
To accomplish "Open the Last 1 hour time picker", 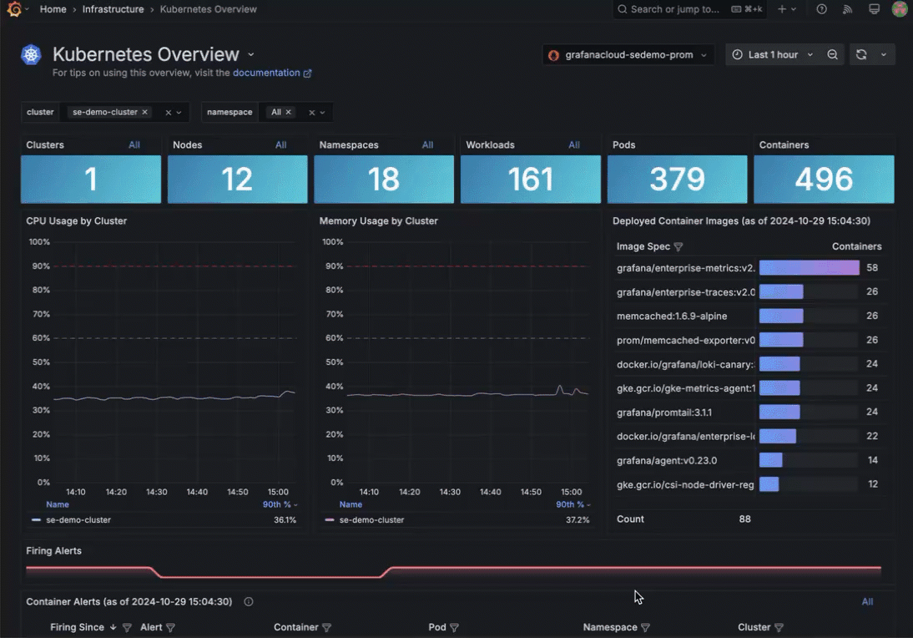I will pyautogui.click(x=773, y=55).
